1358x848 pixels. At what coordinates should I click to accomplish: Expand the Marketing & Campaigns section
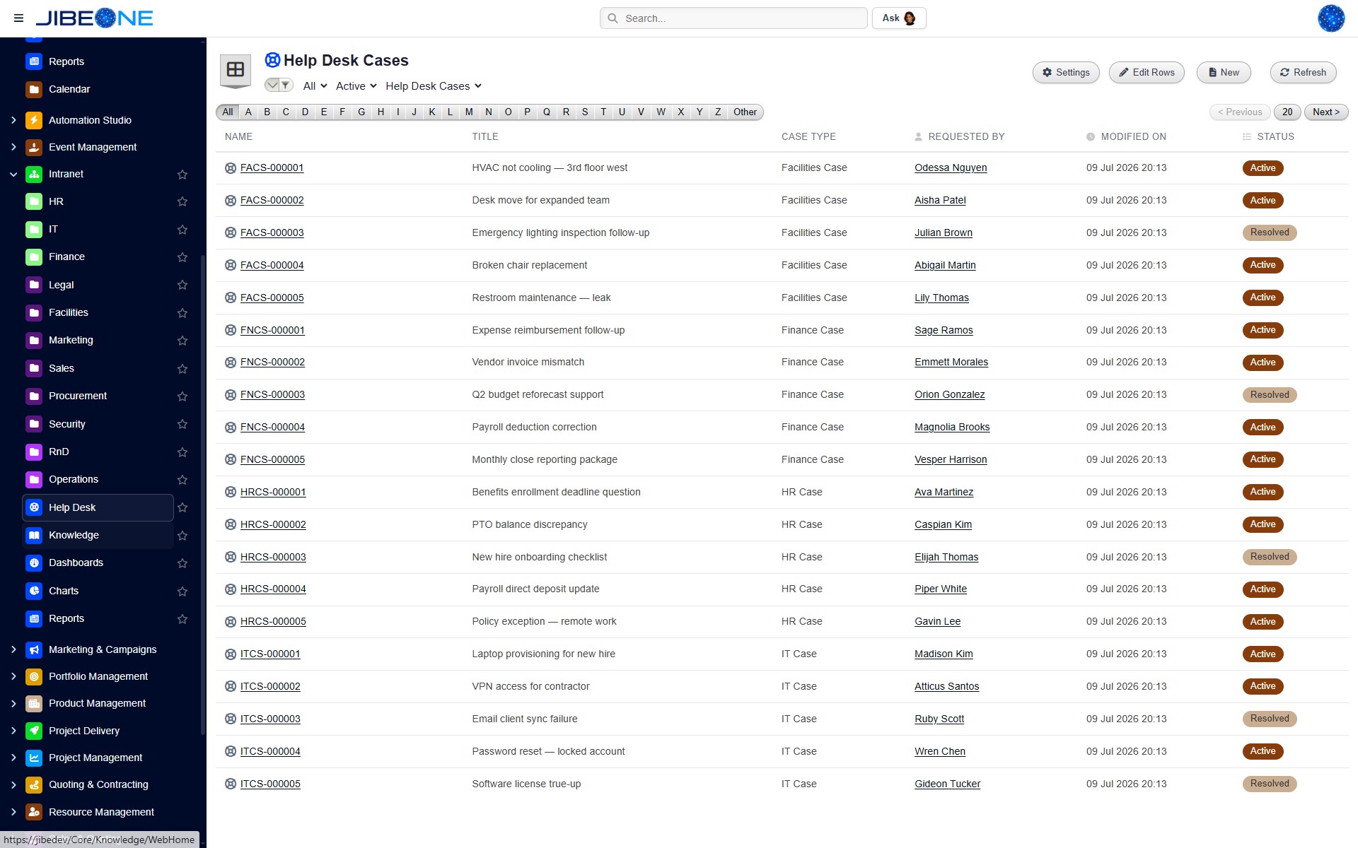13,649
